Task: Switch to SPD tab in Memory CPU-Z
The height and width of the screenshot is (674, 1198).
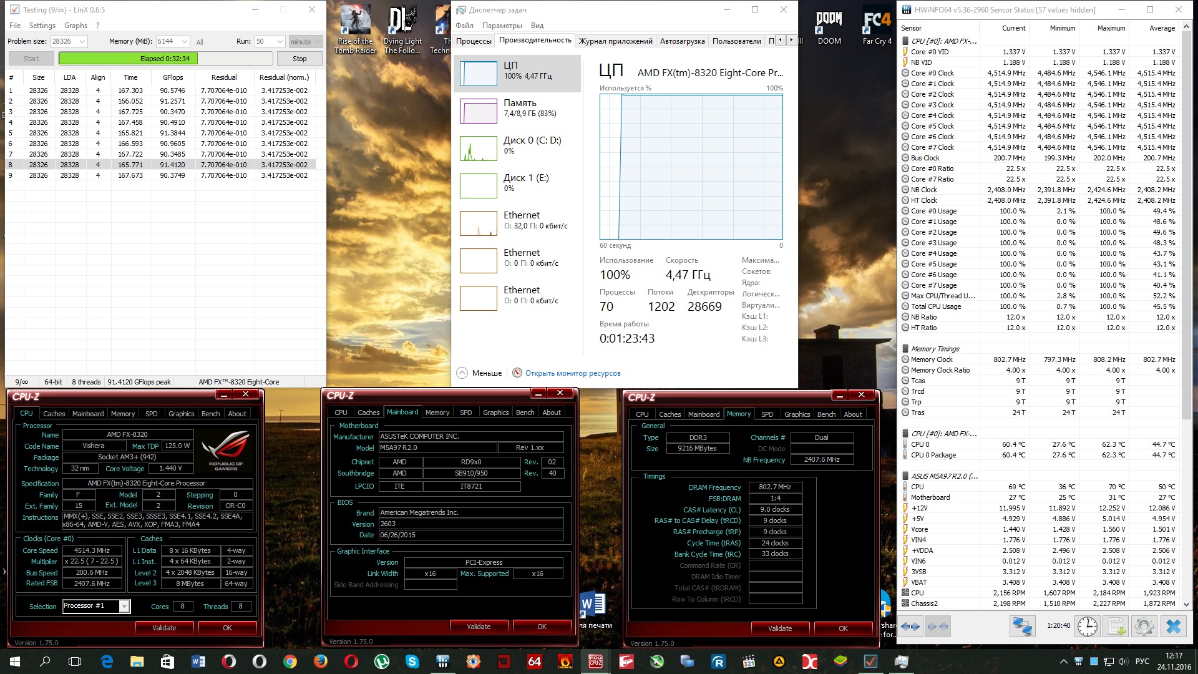Action: pos(767,414)
